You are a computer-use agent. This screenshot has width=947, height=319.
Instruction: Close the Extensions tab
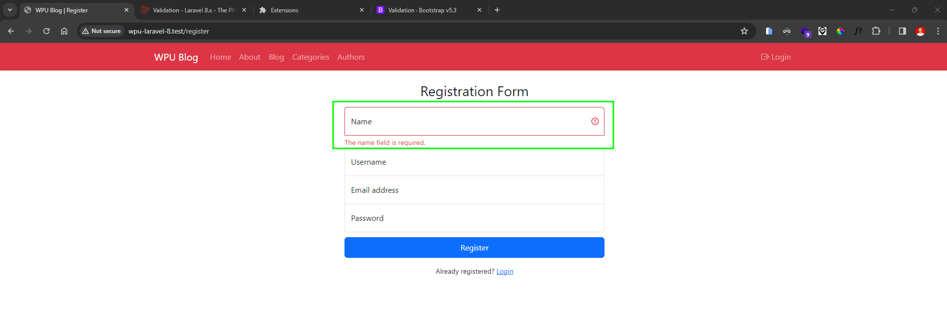(x=362, y=10)
